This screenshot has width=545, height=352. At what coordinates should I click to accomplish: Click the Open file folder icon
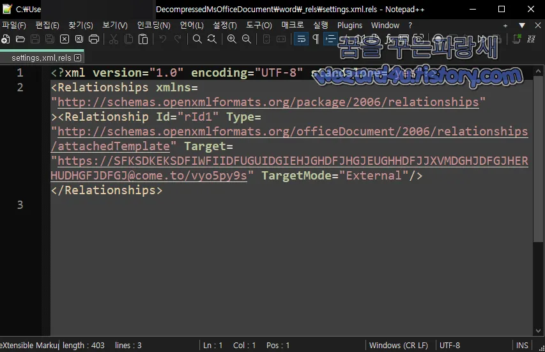(x=20, y=39)
